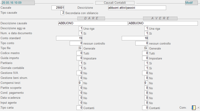200x111 pixels.
Task: Click the DARE Tipo carta field
Action: click(x=79, y=108)
